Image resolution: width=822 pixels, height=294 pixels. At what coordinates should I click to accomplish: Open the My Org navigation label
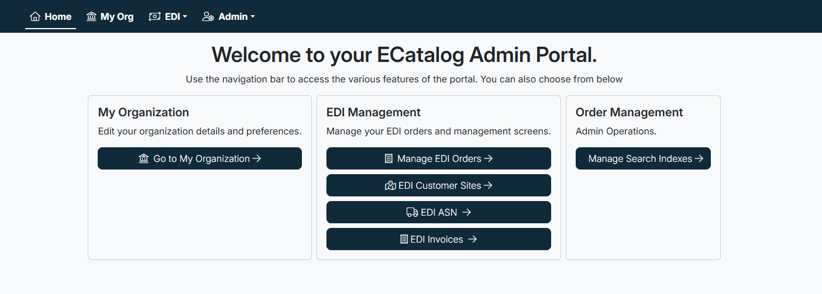[x=117, y=16]
